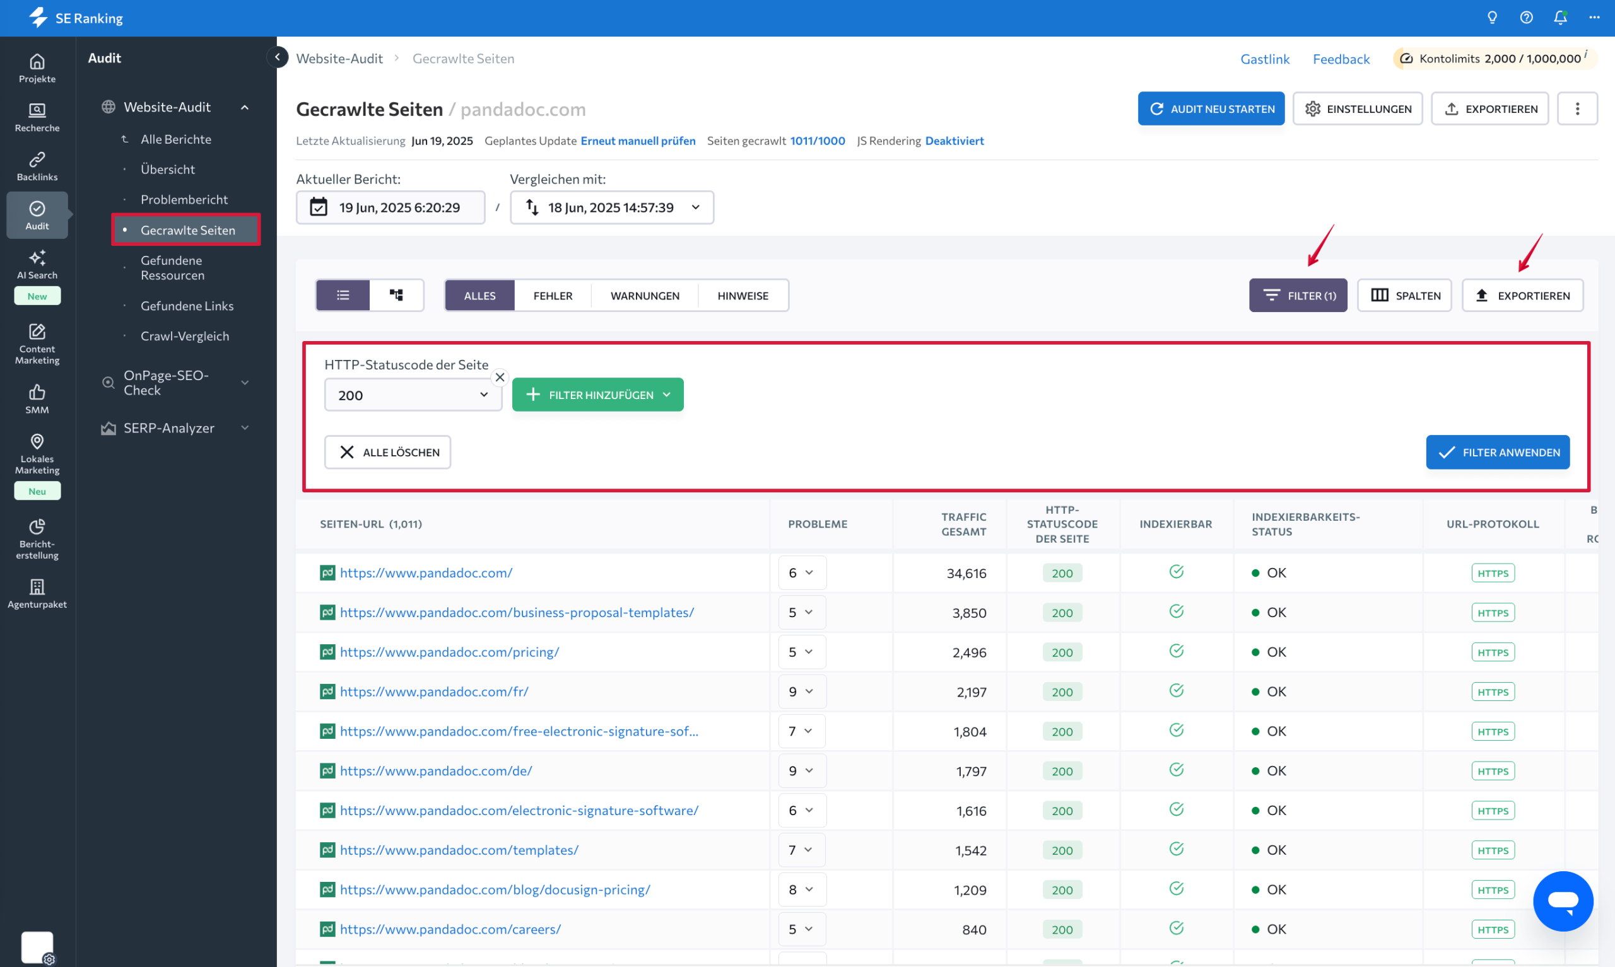Open Alle Berichte

click(176, 139)
